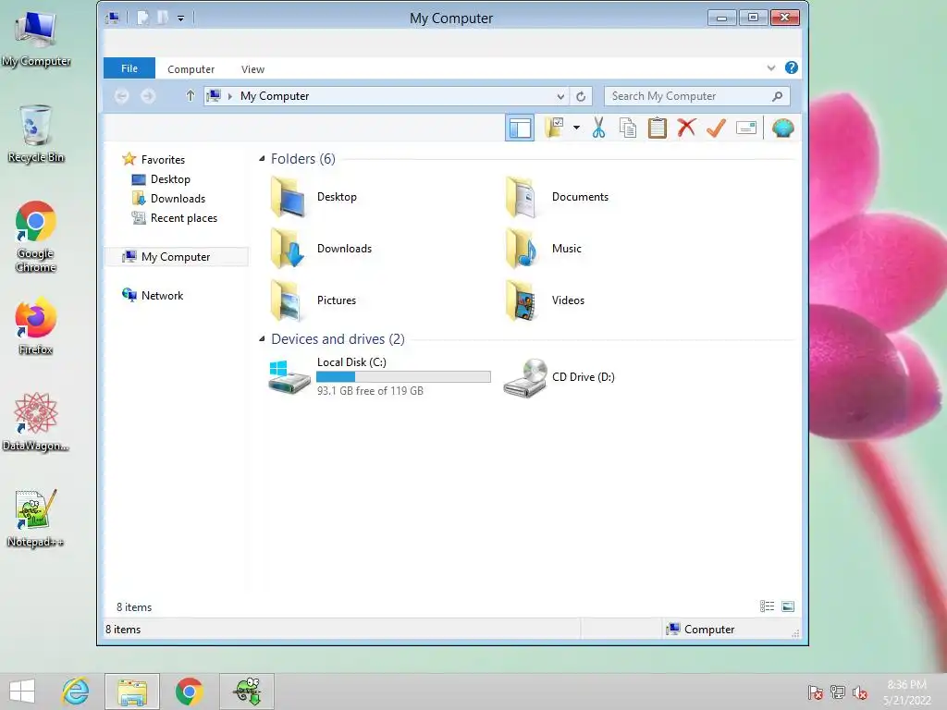
Task: Select the Desktop folder icon
Action: tap(288, 197)
